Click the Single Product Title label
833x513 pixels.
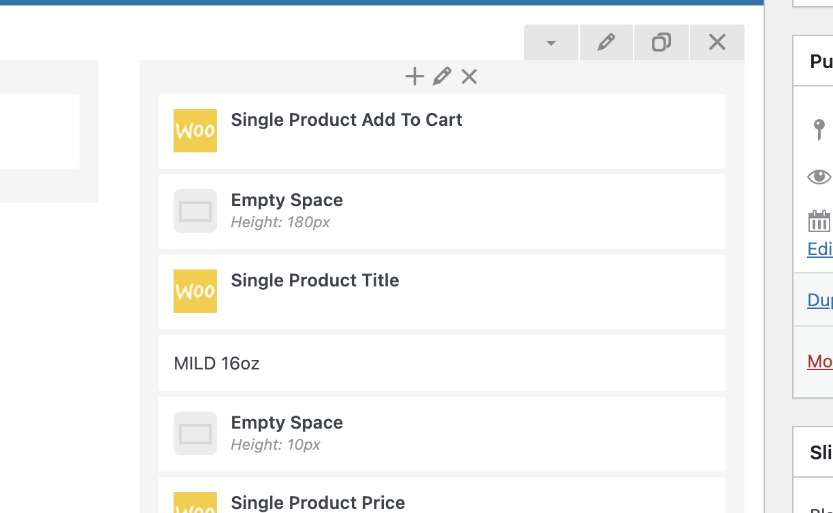pos(314,280)
